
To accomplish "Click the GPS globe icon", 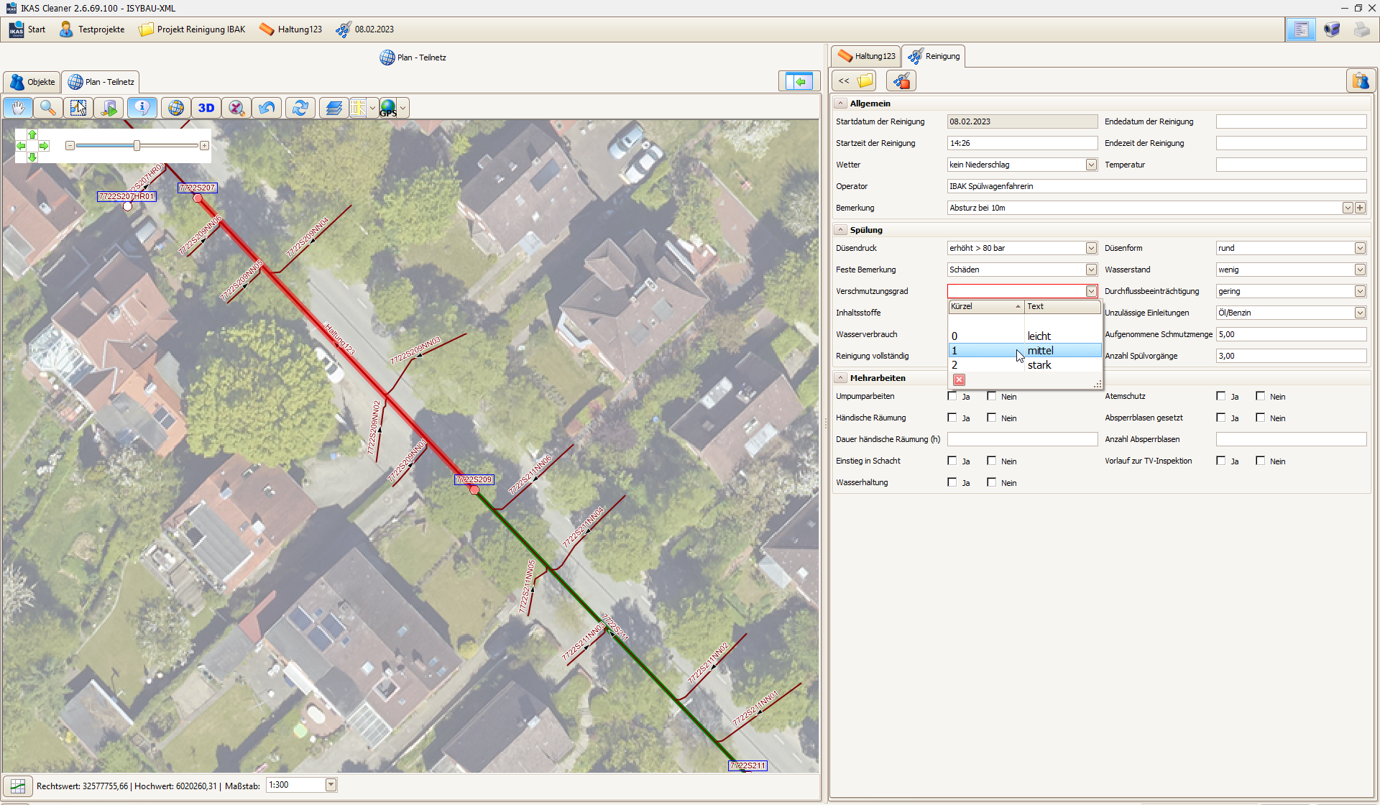I will tap(388, 108).
